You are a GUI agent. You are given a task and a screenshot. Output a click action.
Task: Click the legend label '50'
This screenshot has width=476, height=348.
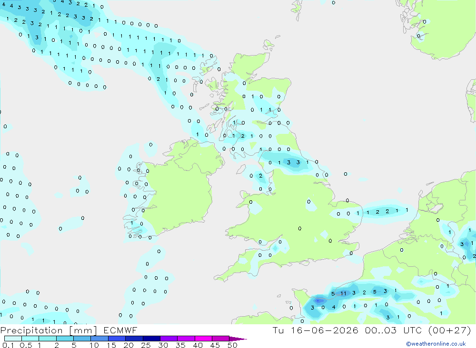pos(232,345)
